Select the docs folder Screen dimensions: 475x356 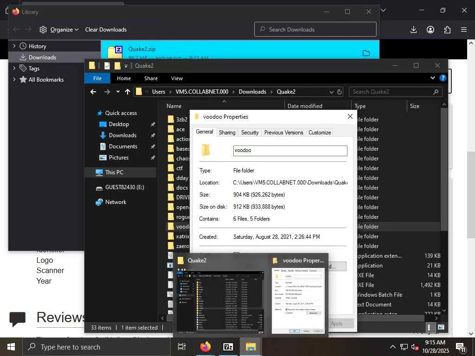pos(182,188)
